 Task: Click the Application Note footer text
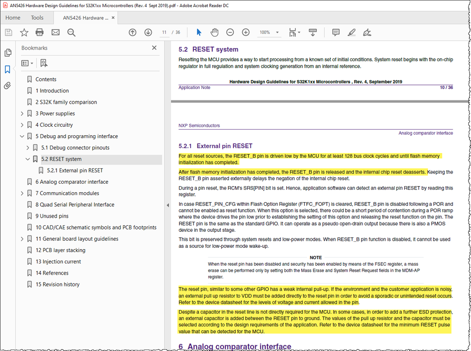click(194, 87)
